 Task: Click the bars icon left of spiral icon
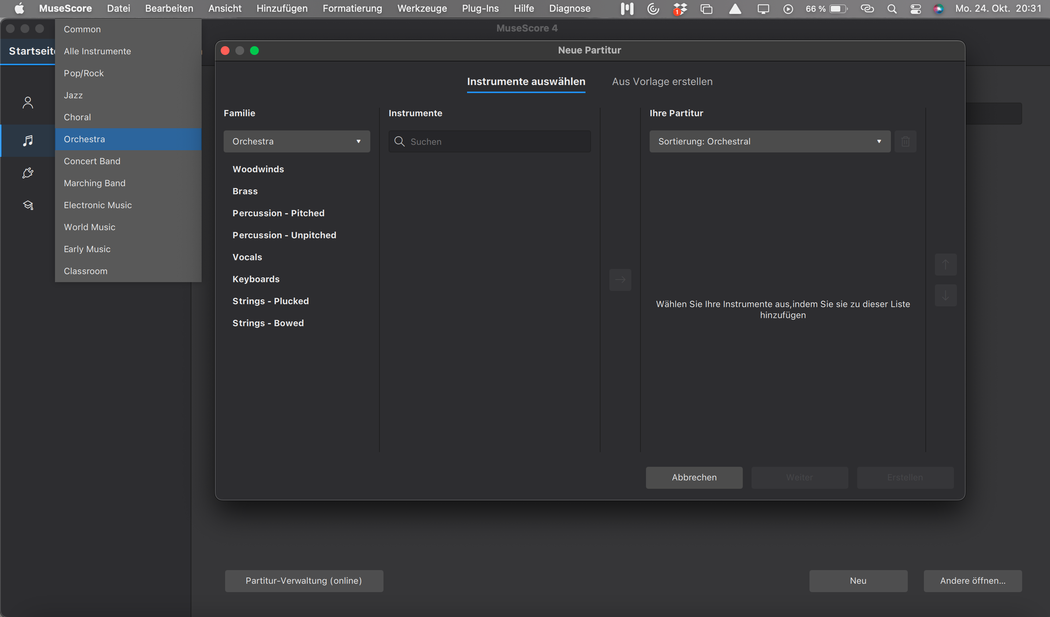tap(627, 8)
